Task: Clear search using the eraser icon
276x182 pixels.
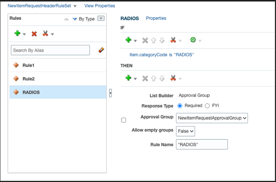Action: click(101, 50)
